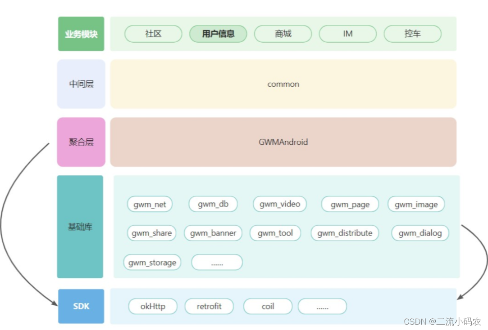Click the blue SDK layer label

pyautogui.click(x=81, y=307)
